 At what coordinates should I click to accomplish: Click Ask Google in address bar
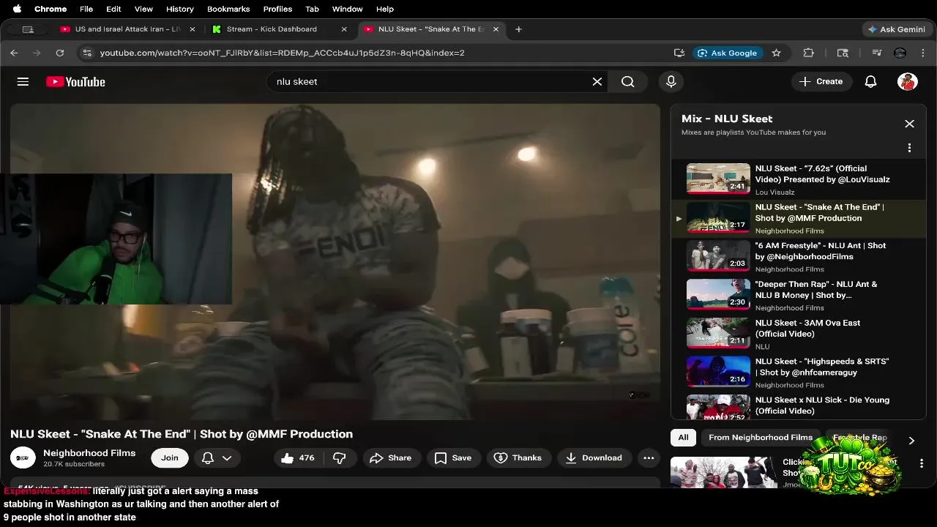[728, 53]
